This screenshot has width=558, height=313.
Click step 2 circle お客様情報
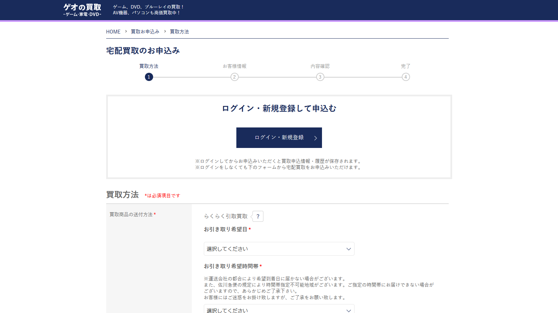pyautogui.click(x=235, y=77)
